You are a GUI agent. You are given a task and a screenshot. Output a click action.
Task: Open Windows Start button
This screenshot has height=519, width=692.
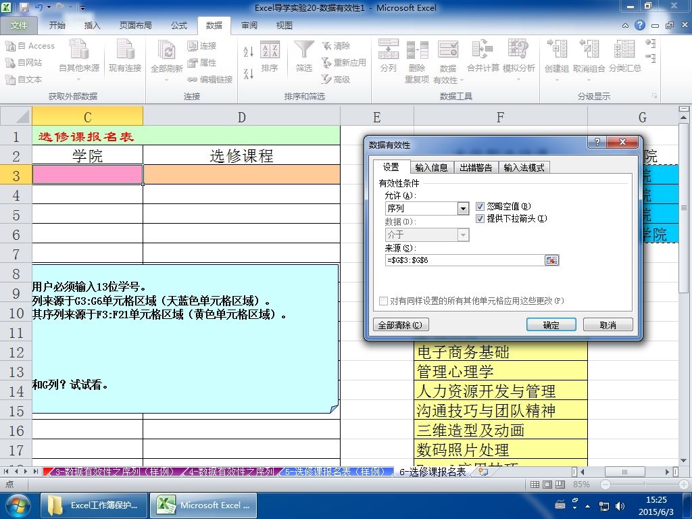[17, 505]
